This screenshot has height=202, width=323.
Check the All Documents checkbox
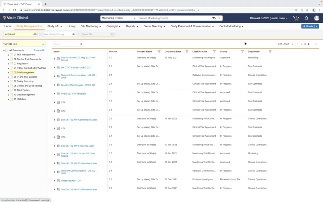pos(7,50)
